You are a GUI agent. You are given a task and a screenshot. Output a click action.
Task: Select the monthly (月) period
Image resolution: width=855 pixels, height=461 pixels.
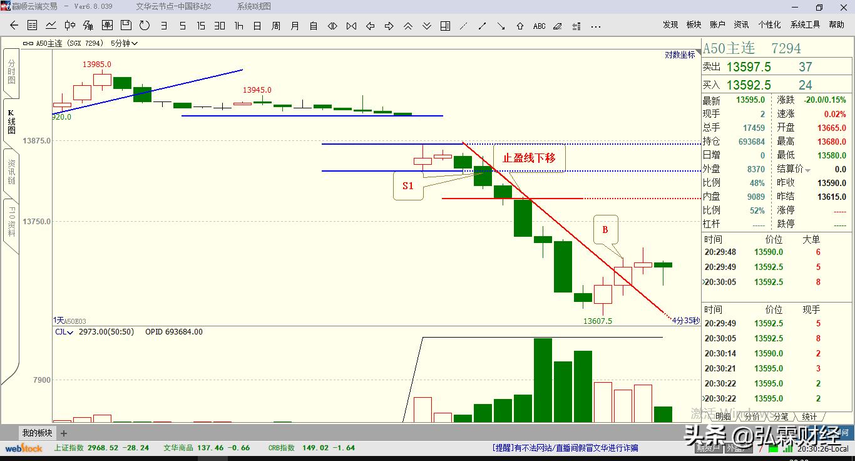click(x=295, y=26)
